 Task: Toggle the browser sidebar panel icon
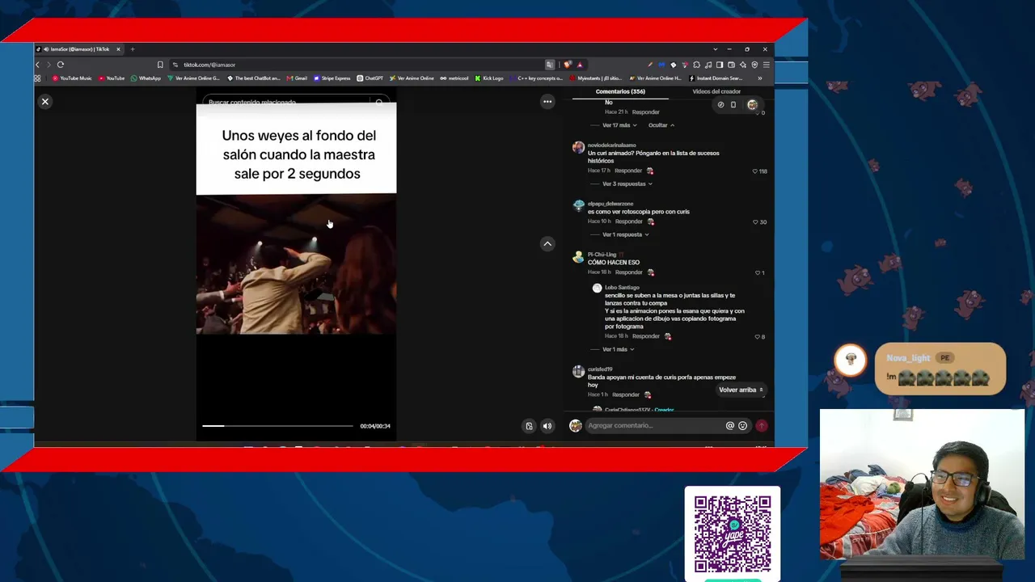point(720,65)
